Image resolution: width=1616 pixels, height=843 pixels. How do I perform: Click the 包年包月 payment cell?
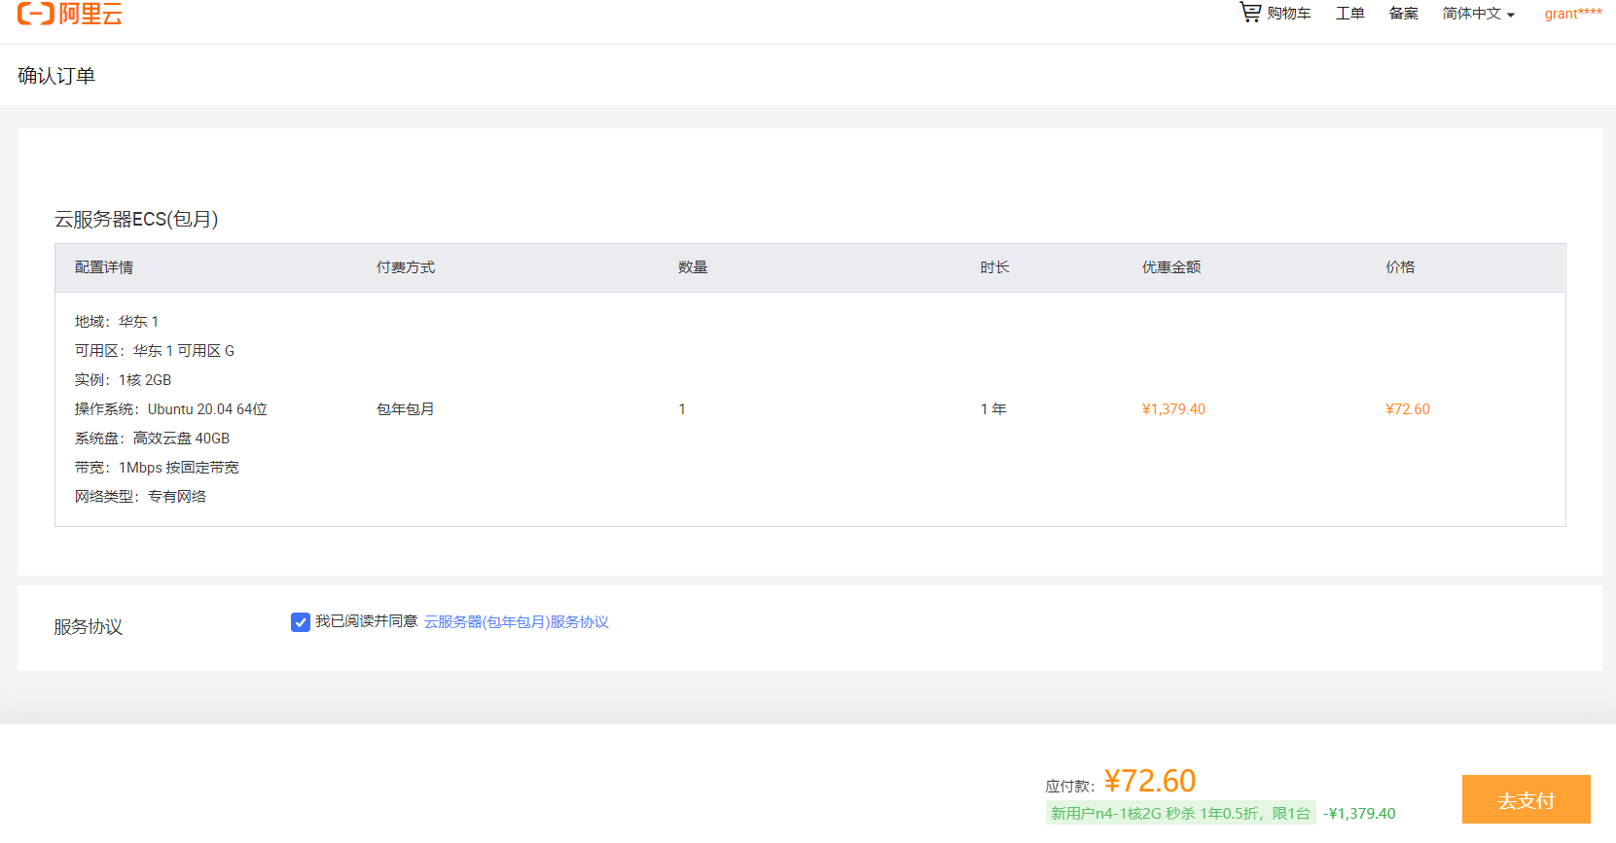click(x=406, y=409)
